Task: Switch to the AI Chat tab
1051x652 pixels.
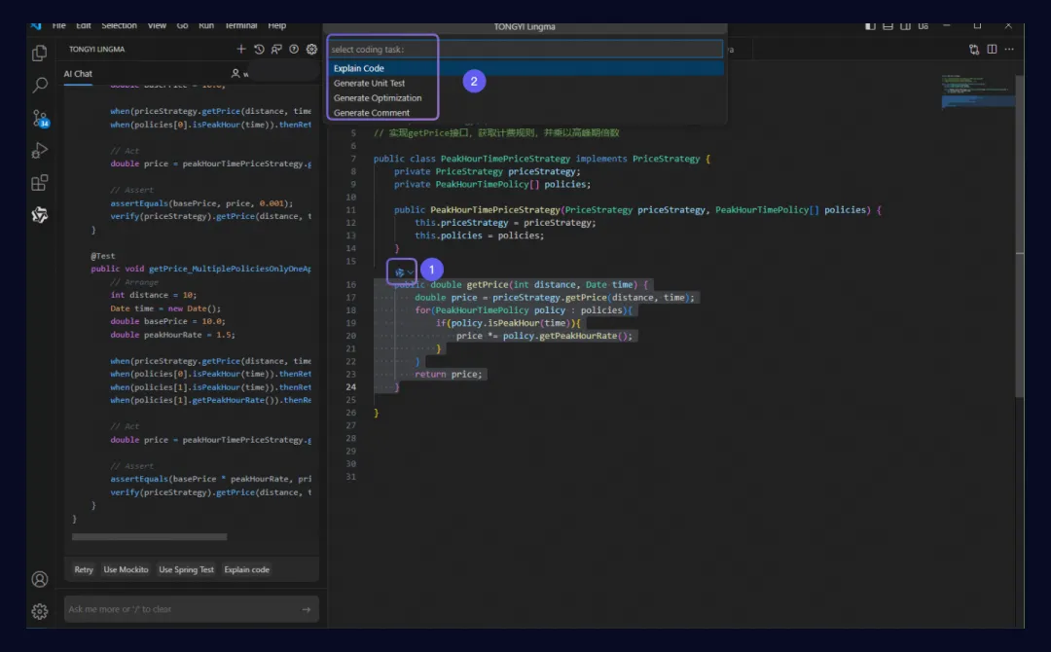Action: coord(78,74)
